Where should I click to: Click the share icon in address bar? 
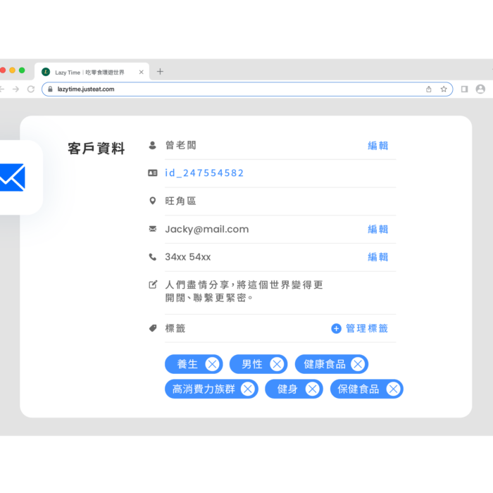pos(428,89)
